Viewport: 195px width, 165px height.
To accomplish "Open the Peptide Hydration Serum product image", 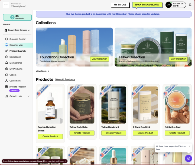I will tap(50, 105).
